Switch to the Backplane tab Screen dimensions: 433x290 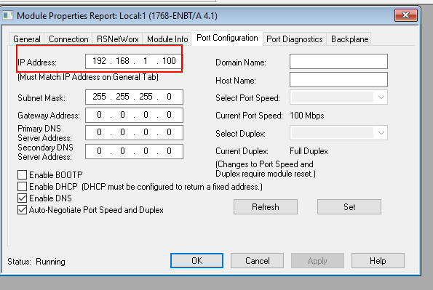(x=349, y=39)
